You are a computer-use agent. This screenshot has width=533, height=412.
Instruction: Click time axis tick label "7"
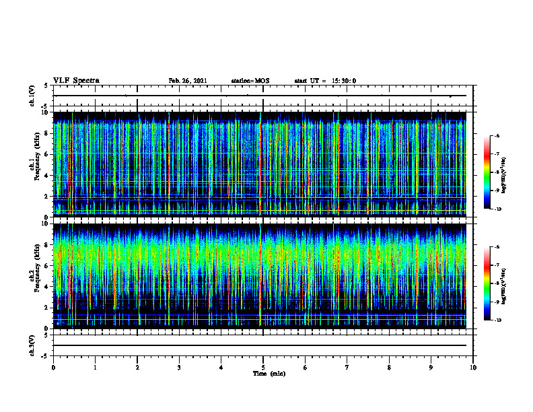click(x=347, y=368)
